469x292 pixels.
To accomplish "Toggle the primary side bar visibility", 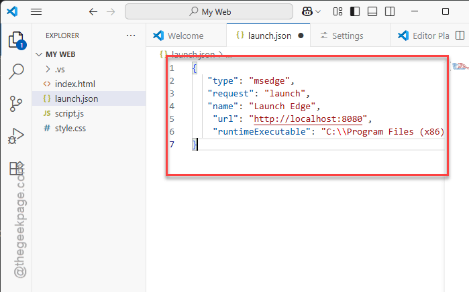I will pos(356,11).
